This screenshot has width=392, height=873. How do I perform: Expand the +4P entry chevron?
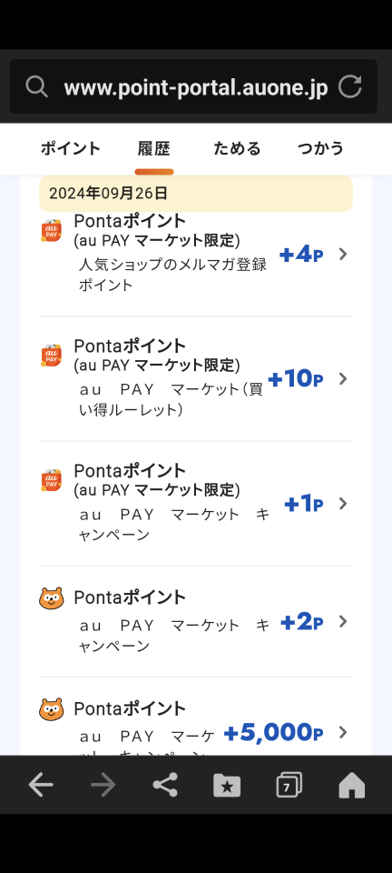343,255
